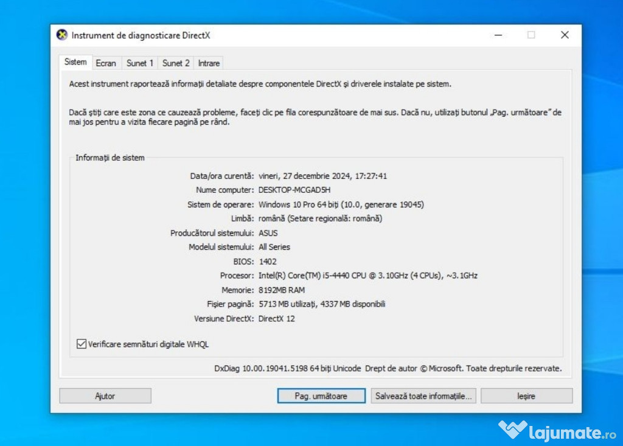Click the system model value All Series
Viewport: 623px width, 446px height.
[x=274, y=247]
